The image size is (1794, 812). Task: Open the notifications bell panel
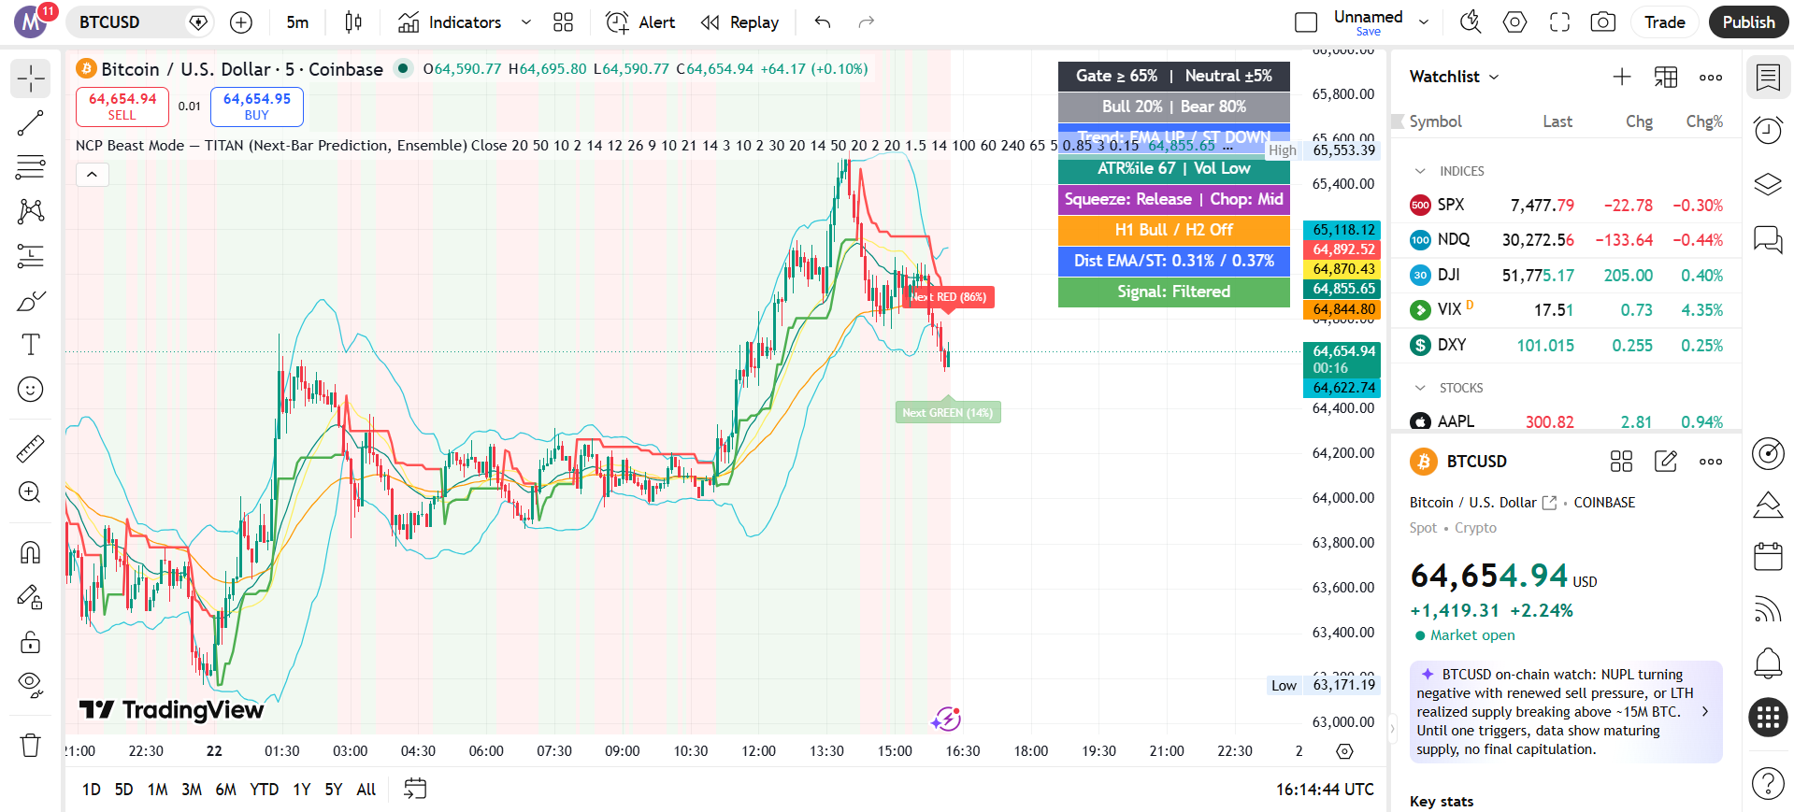pos(1768,663)
